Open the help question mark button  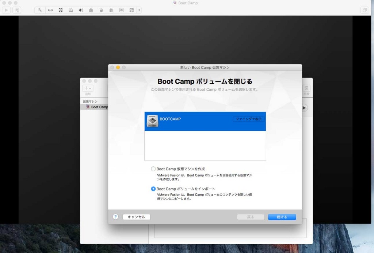(115, 217)
